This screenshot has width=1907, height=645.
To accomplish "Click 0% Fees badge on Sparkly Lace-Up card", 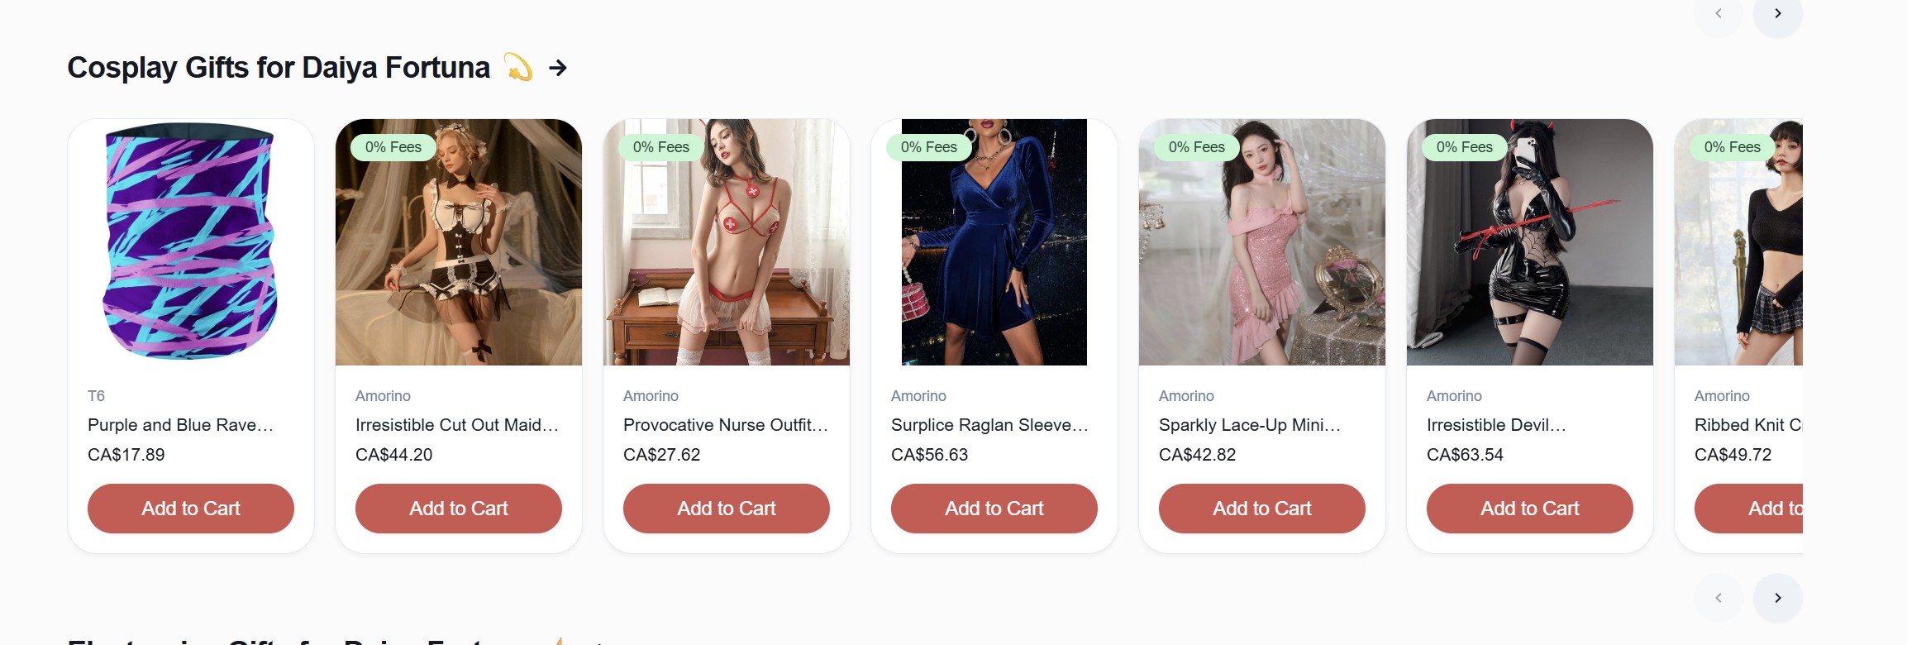I will tap(1197, 147).
